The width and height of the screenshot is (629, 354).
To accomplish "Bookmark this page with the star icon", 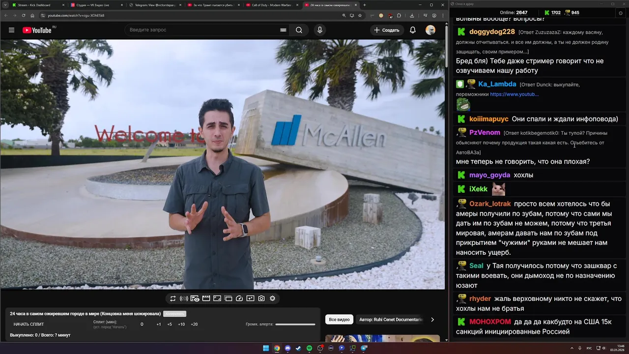I will pos(360,15).
